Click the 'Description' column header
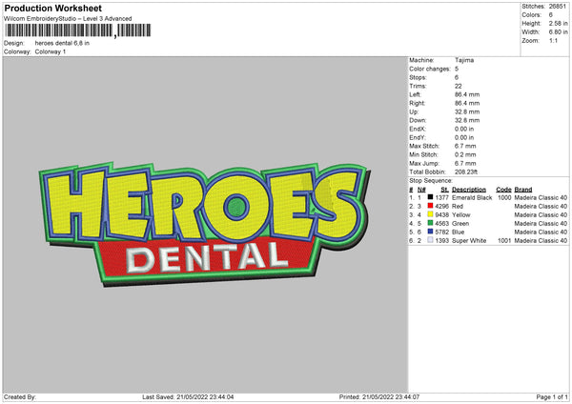Viewport: 572px width, 404px height. pyautogui.click(x=469, y=190)
